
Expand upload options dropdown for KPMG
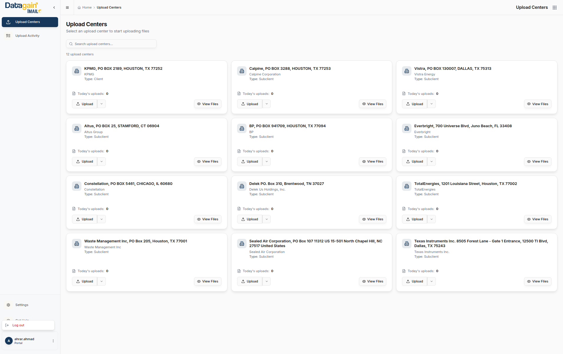[x=101, y=104]
